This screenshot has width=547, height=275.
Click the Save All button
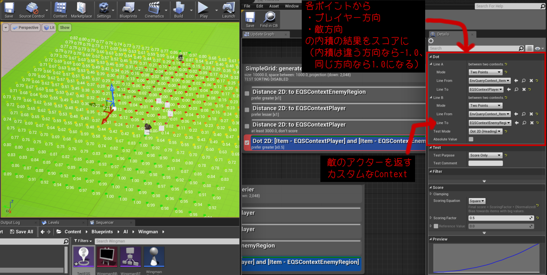[21, 232]
